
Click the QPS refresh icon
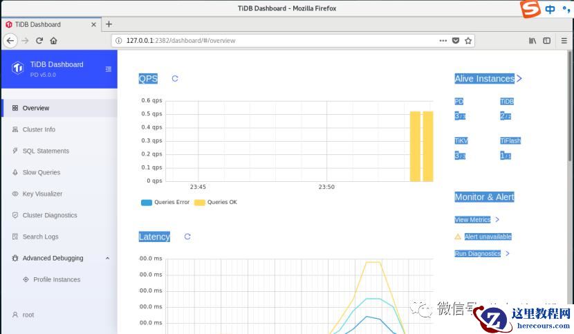[x=175, y=79]
